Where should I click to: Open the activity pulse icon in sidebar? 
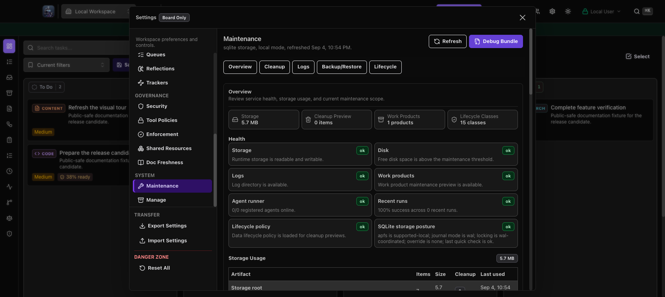coord(9,187)
